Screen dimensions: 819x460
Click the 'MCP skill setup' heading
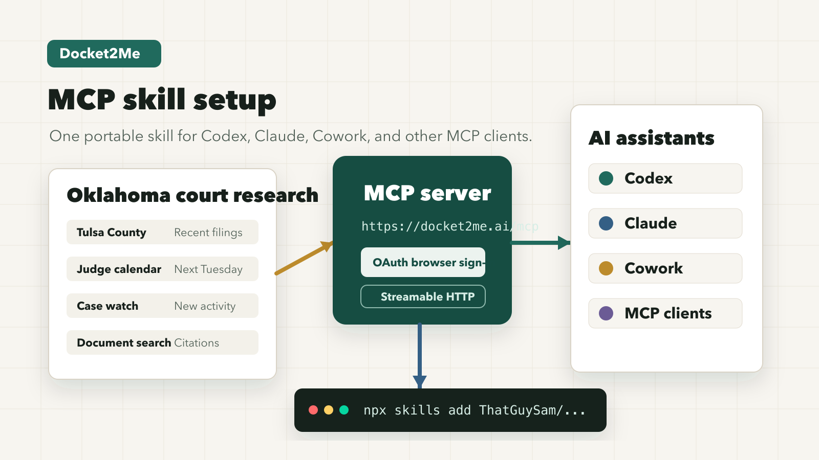[162, 100]
